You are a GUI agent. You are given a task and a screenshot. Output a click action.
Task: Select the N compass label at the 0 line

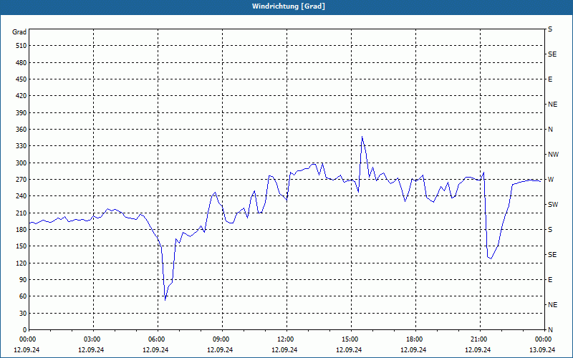[550, 330]
